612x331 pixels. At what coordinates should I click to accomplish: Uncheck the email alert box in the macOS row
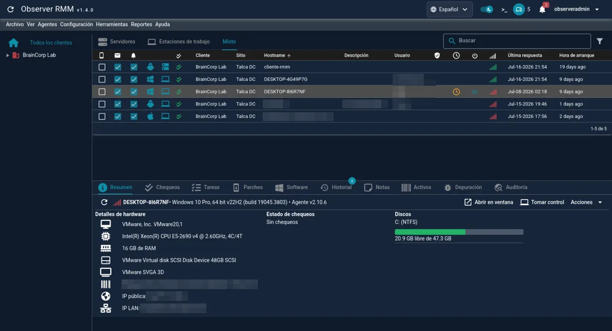(118, 116)
